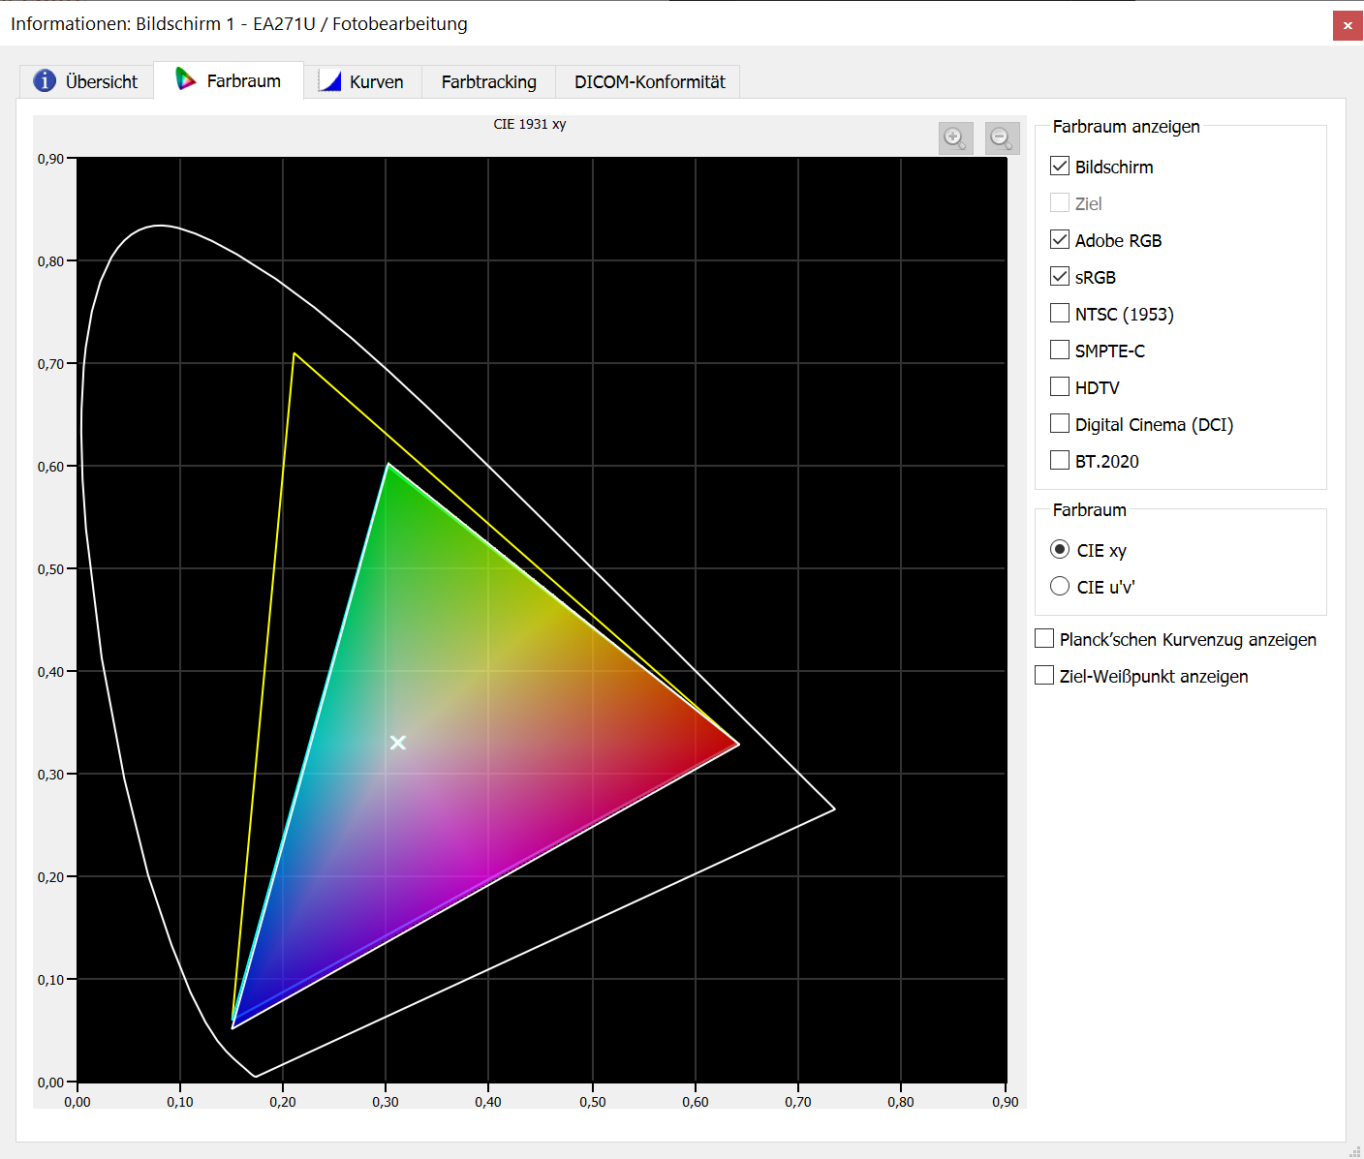Show the Digital Cinema (DCI) gamut
Screen dimensions: 1364x1159
click(1060, 424)
